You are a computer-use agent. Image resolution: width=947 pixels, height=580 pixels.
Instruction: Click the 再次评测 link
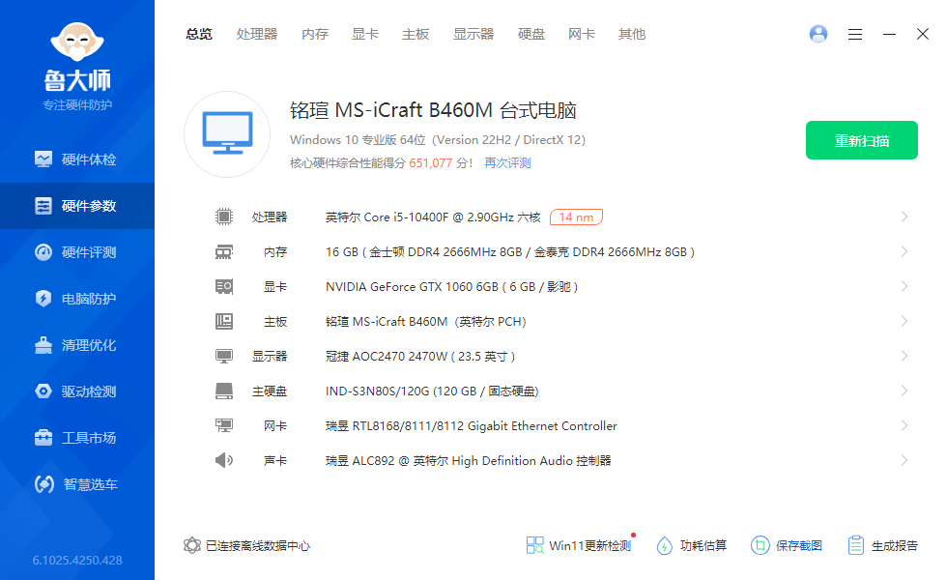click(x=507, y=163)
